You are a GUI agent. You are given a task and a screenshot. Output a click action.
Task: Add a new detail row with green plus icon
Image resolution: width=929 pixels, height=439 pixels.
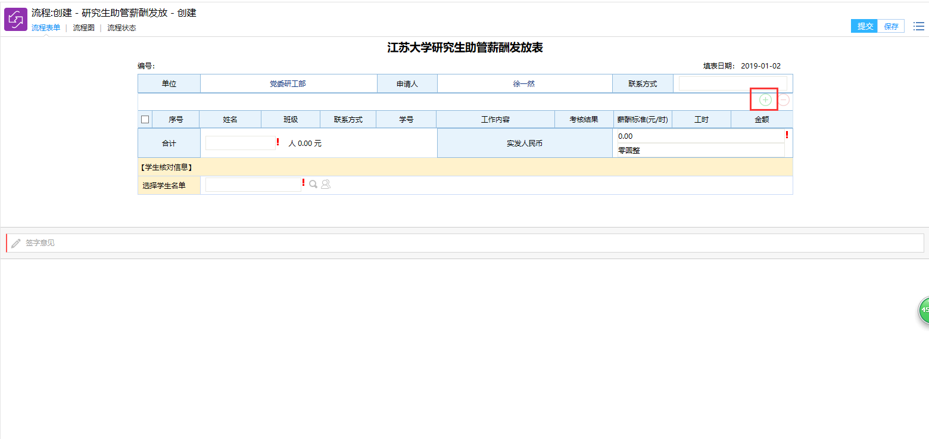click(x=765, y=100)
